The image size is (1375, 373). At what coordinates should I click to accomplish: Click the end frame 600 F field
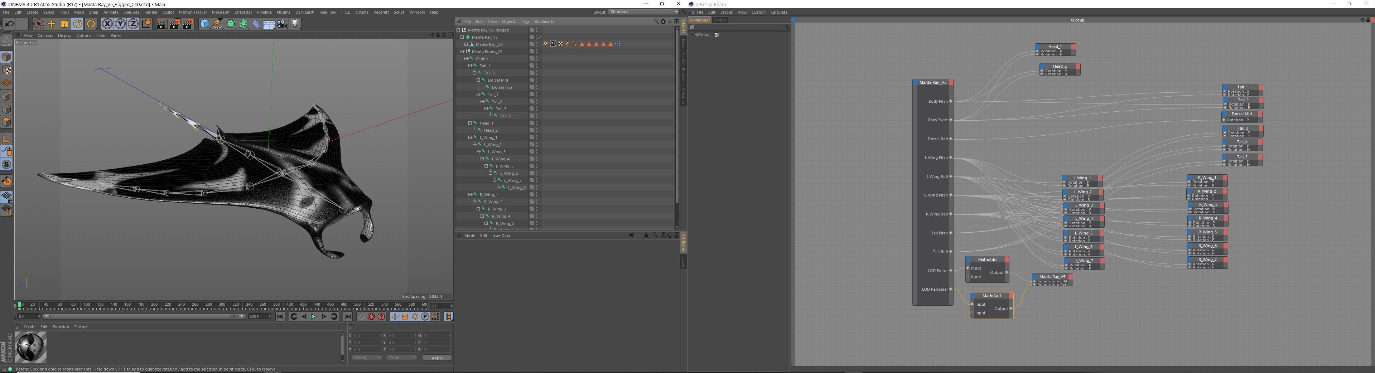(x=260, y=316)
